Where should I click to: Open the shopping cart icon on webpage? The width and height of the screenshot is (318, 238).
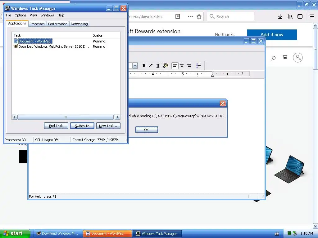(x=285, y=57)
